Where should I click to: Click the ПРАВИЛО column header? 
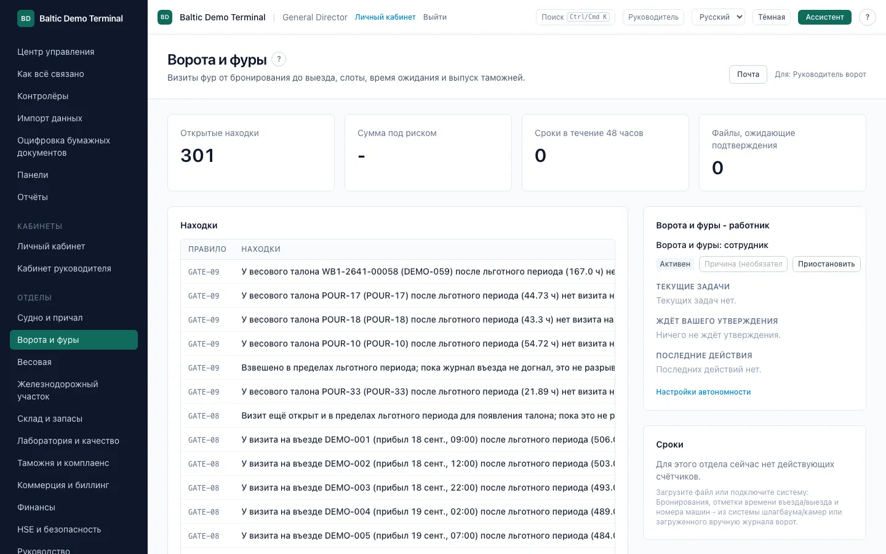click(x=207, y=249)
